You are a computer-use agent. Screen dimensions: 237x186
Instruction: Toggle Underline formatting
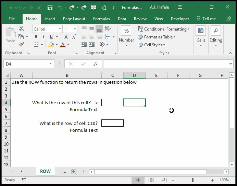[x=51, y=37]
